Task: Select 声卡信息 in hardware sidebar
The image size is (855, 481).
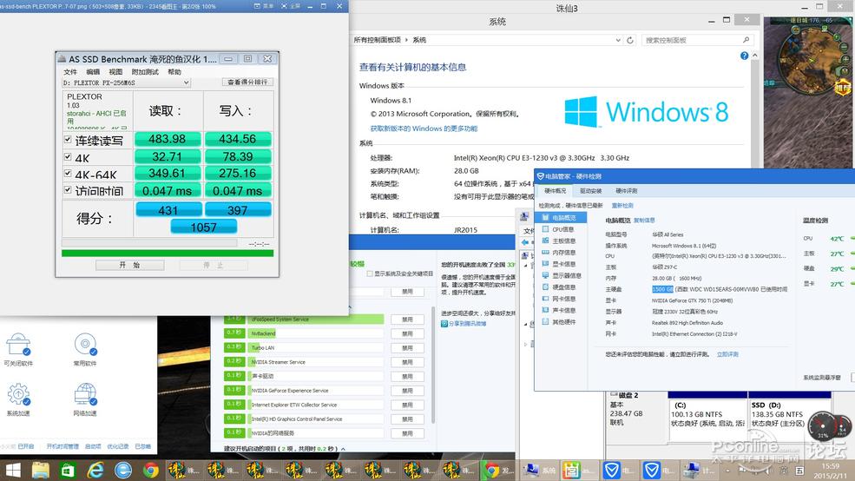Action: pos(559,310)
